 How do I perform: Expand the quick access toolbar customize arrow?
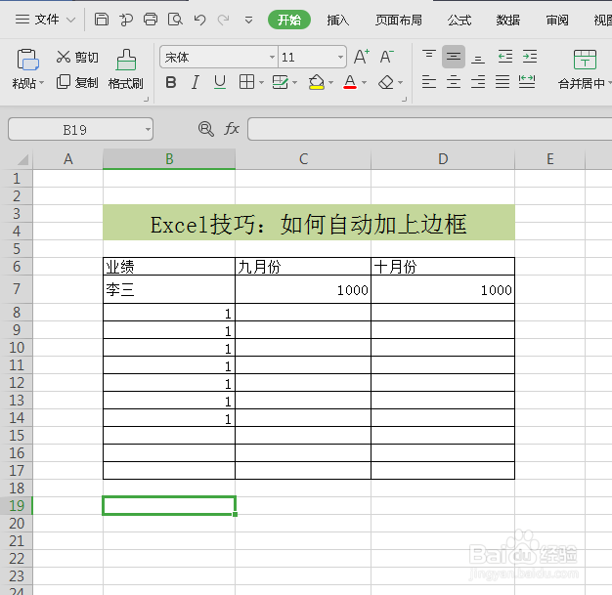click(248, 20)
